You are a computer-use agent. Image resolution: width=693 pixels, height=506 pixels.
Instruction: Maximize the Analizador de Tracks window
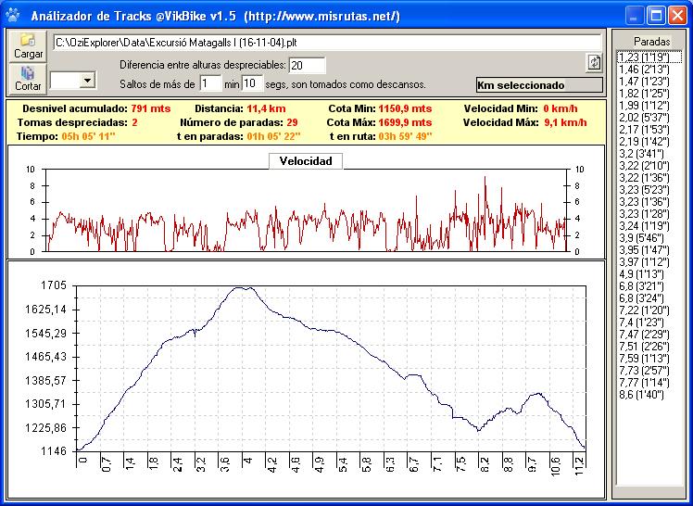pos(655,16)
